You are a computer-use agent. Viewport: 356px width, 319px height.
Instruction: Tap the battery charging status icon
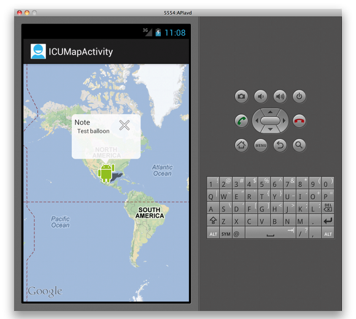158,33
